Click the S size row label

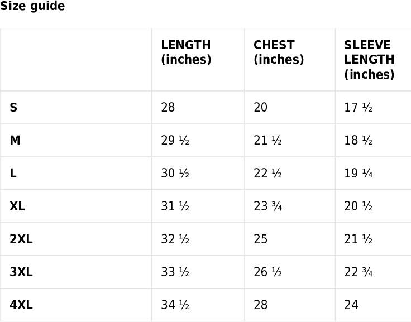(13, 107)
